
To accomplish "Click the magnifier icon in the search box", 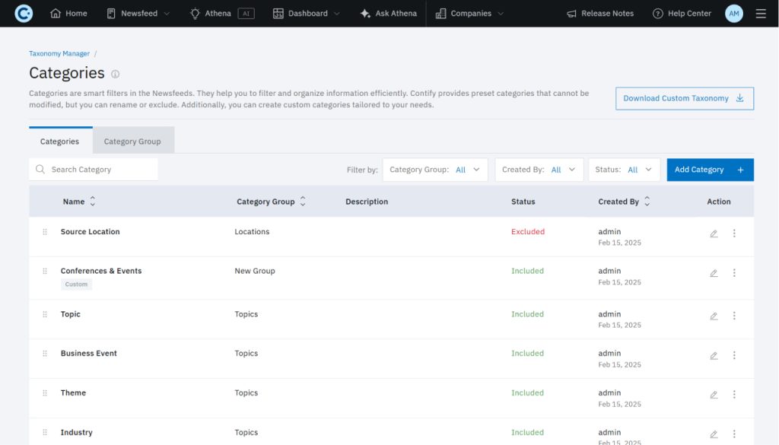I will 40,169.
